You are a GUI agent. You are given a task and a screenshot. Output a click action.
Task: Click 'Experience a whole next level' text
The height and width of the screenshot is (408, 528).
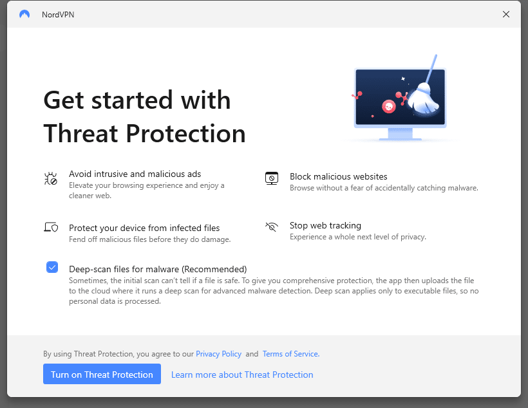pos(358,237)
